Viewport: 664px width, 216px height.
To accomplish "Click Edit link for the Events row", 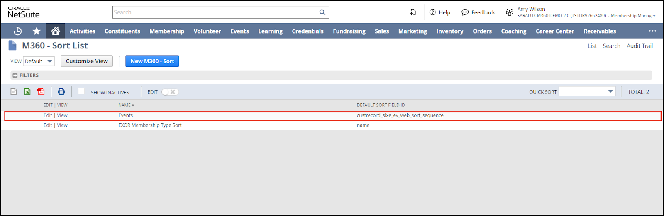I will click(x=48, y=115).
